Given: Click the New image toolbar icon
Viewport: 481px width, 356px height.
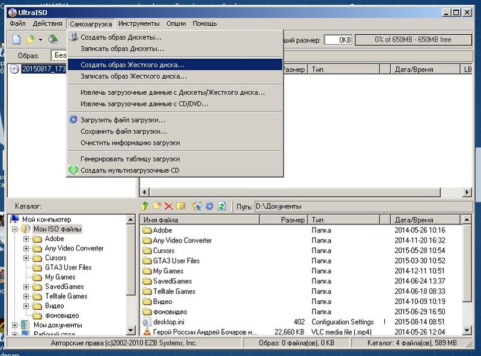Looking at the screenshot, I should [x=17, y=40].
